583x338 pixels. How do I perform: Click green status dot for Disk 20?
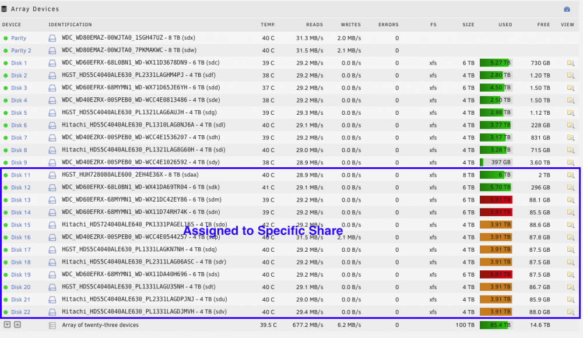tap(6, 287)
